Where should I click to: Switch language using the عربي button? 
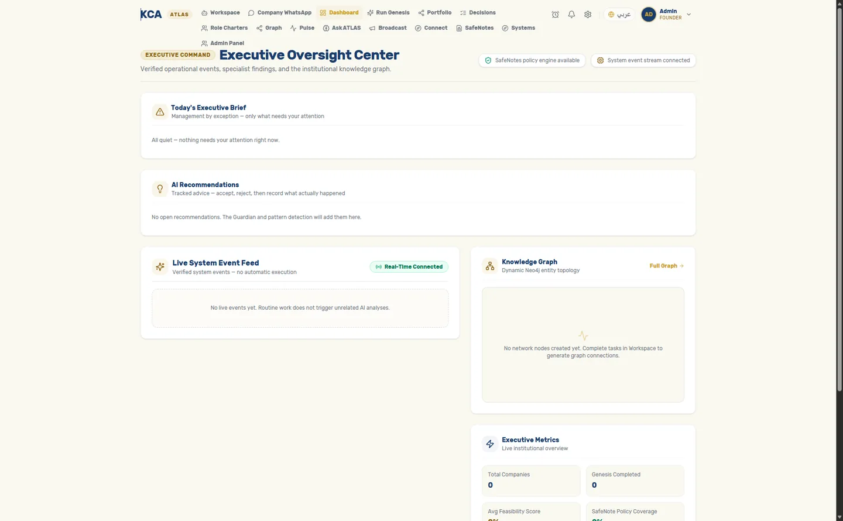[x=619, y=15]
